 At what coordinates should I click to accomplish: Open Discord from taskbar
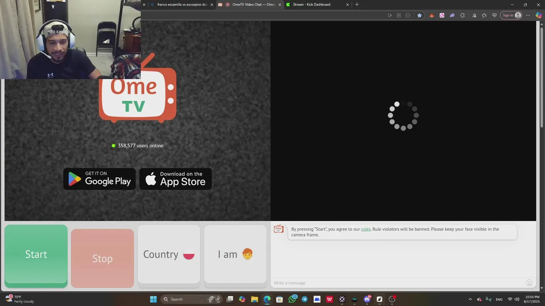click(367, 299)
